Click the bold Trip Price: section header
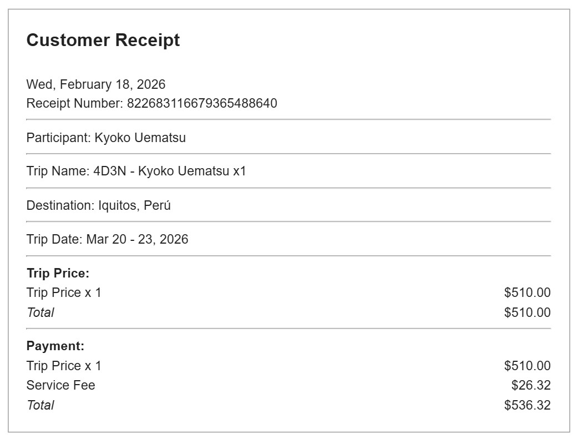The height and width of the screenshot is (439, 578). pos(58,273)
